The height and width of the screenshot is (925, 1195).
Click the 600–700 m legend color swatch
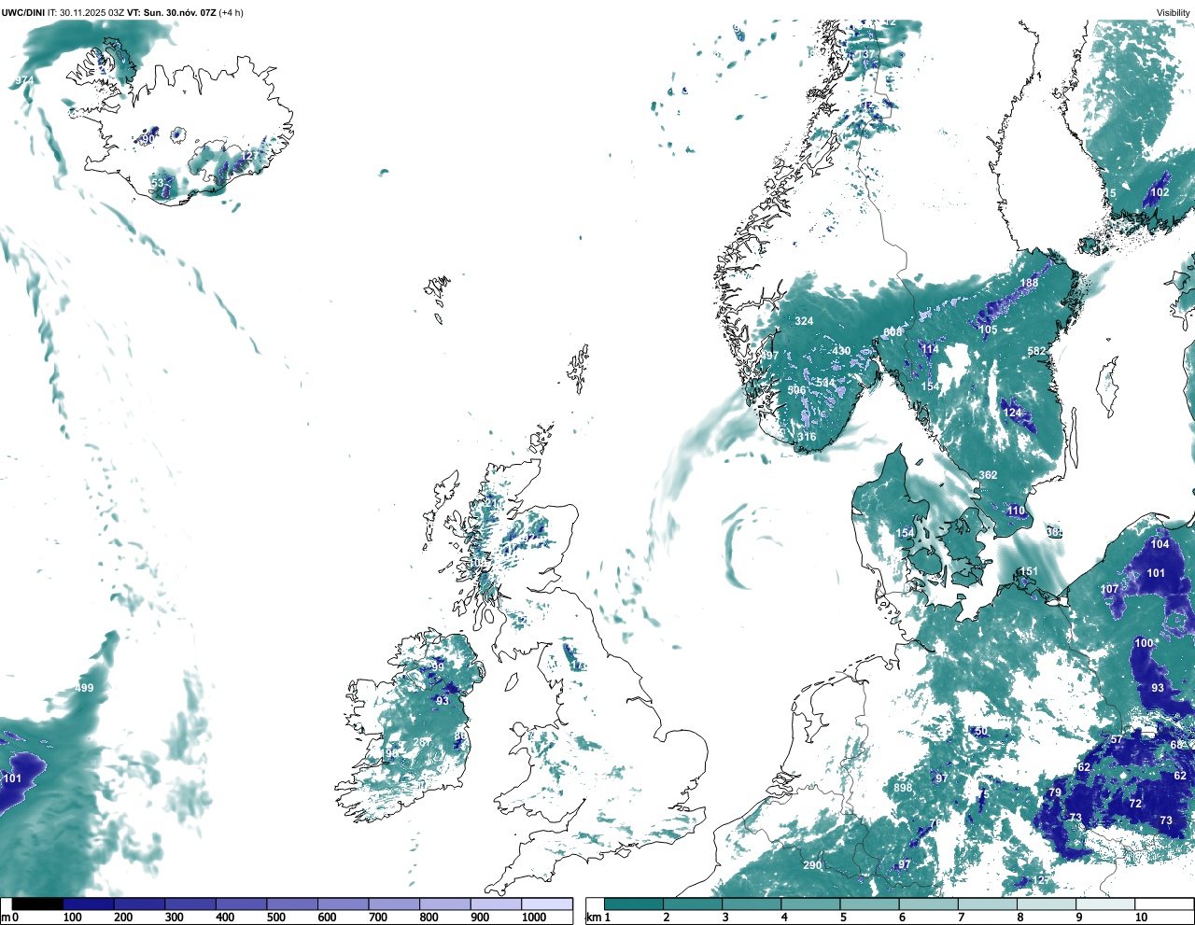click(x=343, y=904)
